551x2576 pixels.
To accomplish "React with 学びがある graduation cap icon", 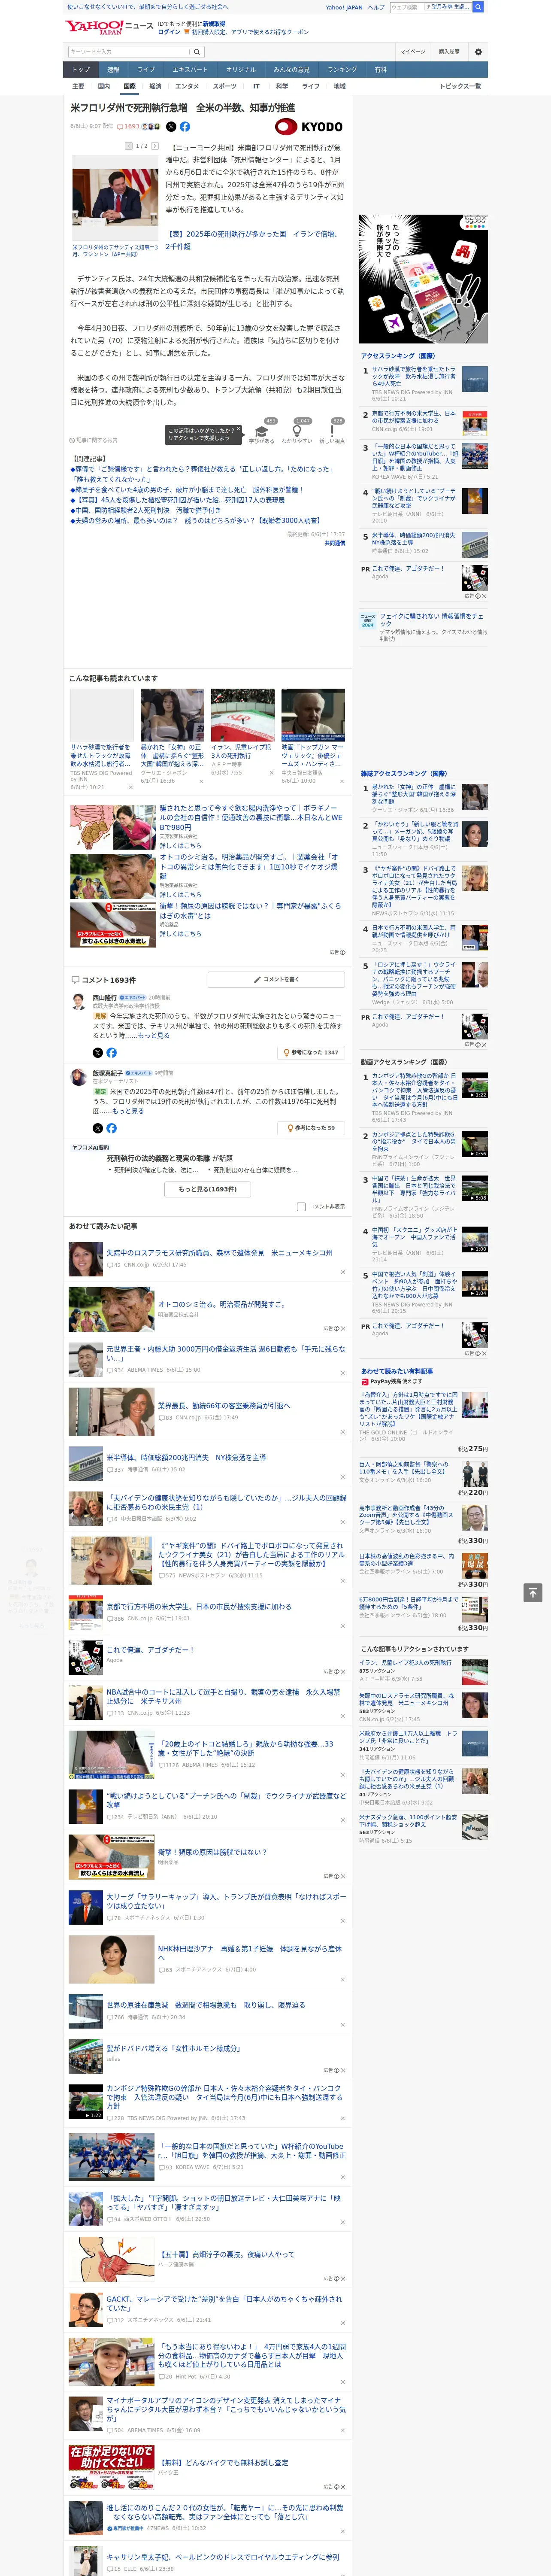I will 262,430.
